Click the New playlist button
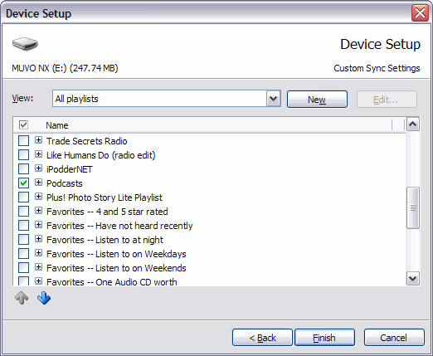 [317, 100]
